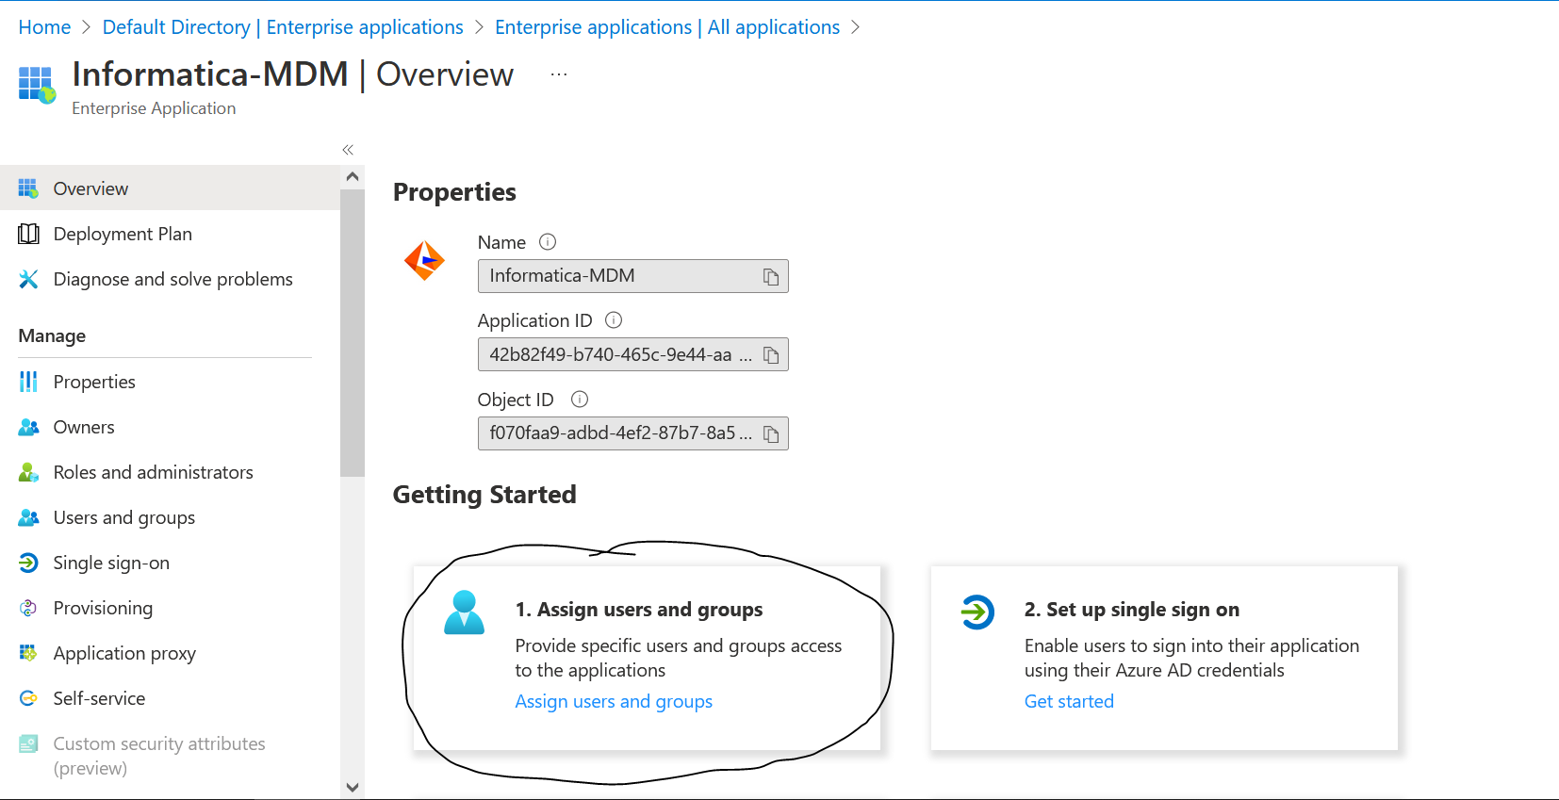Viewport: 1559px width, 800px height.
Task: Click the '2. Set up single sign on' heading
Action: pyautogui.click(x=1132, y=610)
